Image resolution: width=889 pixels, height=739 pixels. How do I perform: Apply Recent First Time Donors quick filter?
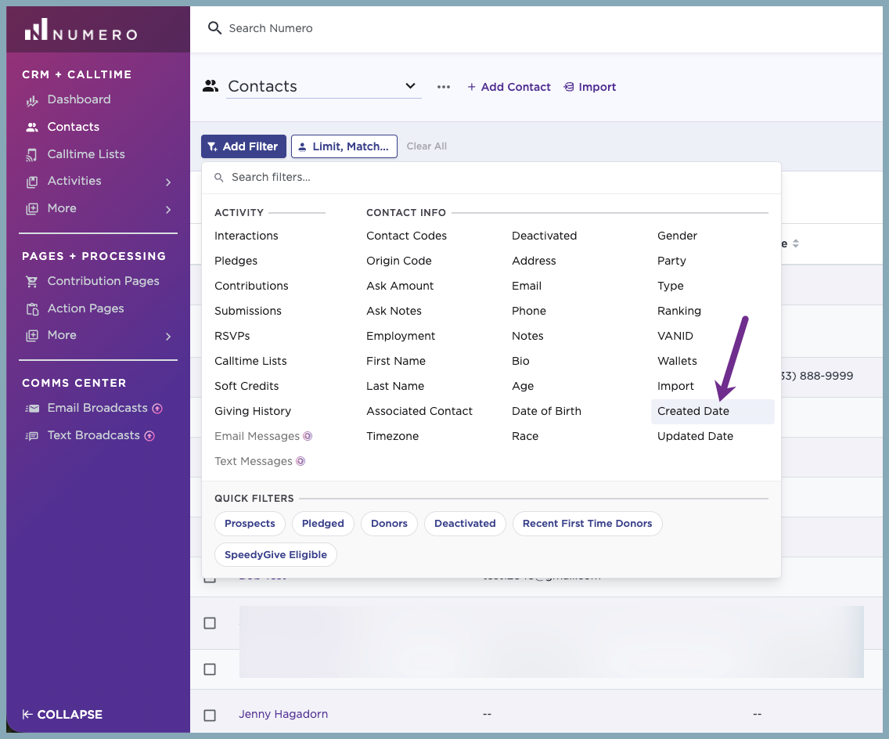coord(588,524)
